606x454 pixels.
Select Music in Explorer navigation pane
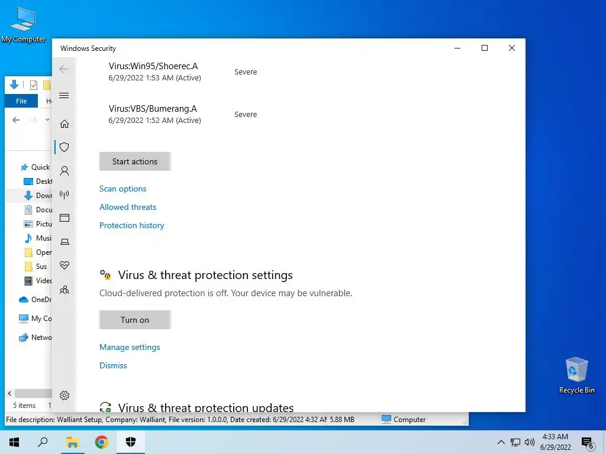point(38,238)
